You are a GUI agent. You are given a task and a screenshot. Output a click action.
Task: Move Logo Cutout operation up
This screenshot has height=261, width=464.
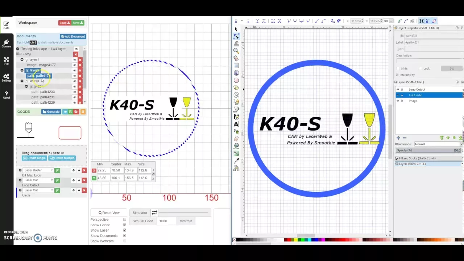click(x=74, y=180)
